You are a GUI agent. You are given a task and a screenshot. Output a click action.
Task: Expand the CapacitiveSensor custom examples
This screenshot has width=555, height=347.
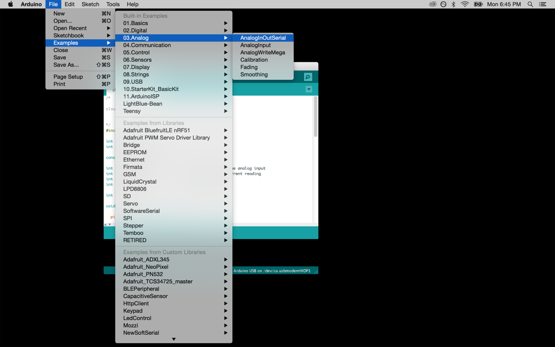point(174,296)
